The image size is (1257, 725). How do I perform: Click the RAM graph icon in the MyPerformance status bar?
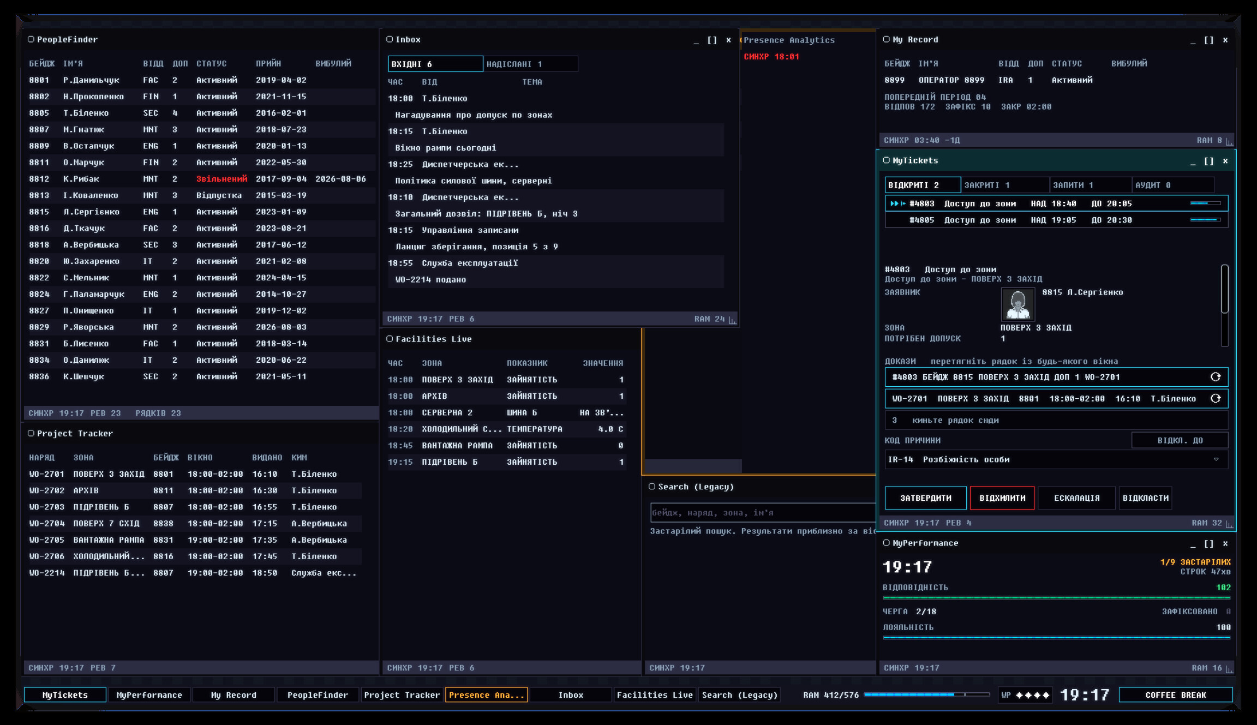(x=1229, y=668)
